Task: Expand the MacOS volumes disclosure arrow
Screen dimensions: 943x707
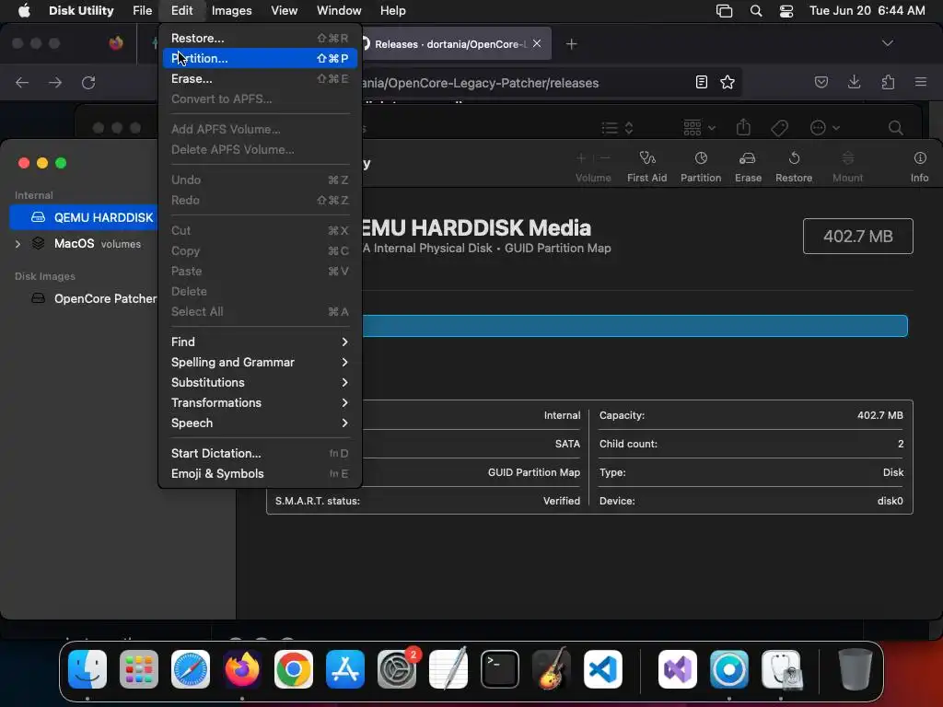Action: point(17,244)
